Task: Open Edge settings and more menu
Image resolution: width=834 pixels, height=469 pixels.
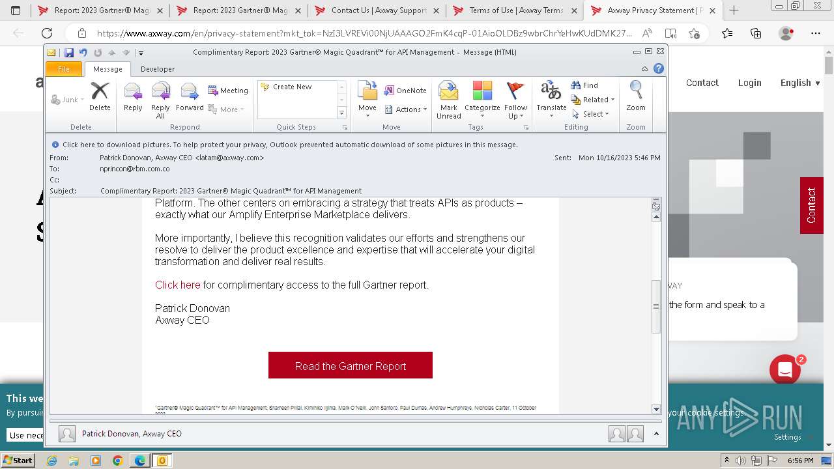Action: pyautogui.click(x=815, y=33)
